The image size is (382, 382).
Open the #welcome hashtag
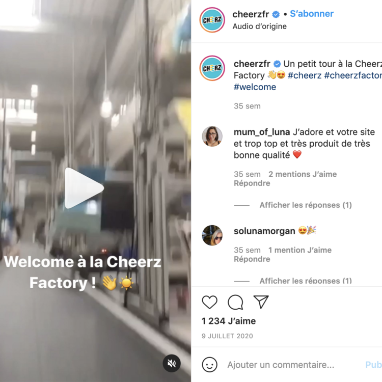[x=255, y=87]
